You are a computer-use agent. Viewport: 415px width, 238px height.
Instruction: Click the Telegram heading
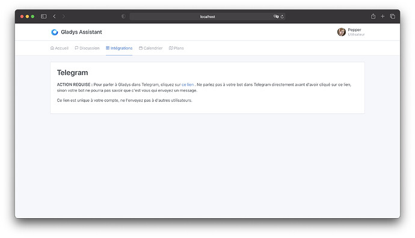(73, 73)
